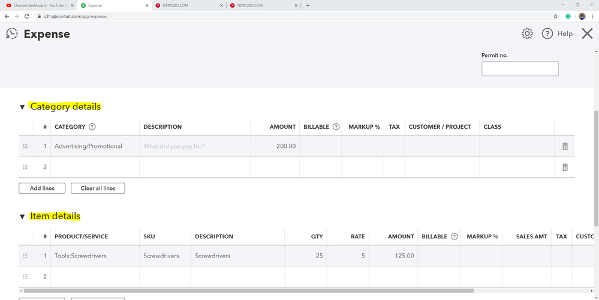
Task: Click the Category column help icon
Action: coord(92,127)
